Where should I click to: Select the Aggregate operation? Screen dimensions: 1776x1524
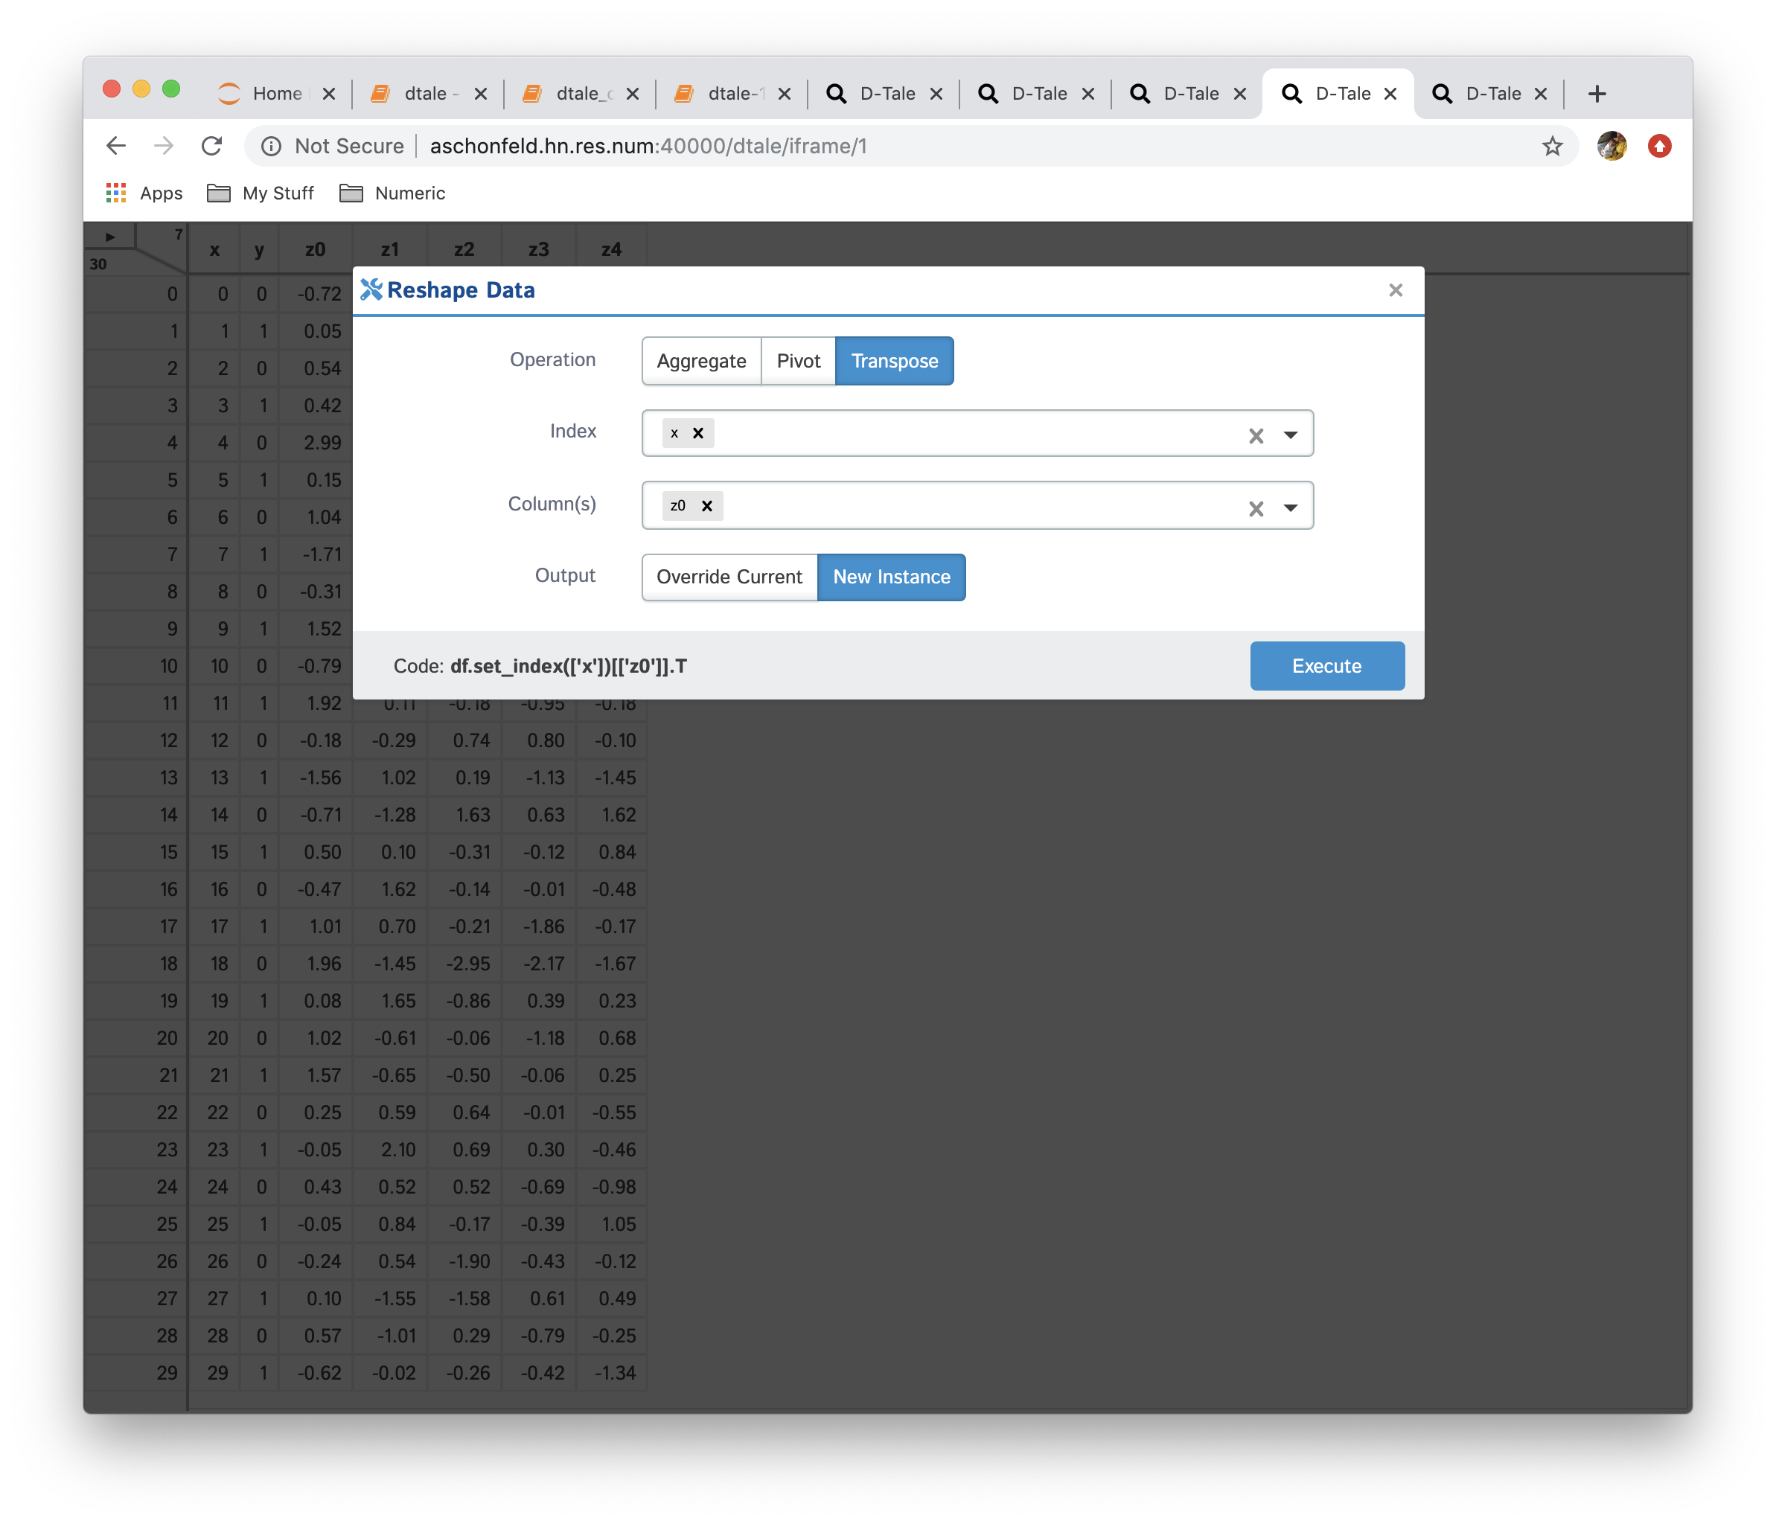[701, 361]
